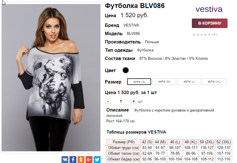Click the 50 (2XL) size table column
This screenshot has height=163, width=237.
pyautogui.click(x=207, y=142)
